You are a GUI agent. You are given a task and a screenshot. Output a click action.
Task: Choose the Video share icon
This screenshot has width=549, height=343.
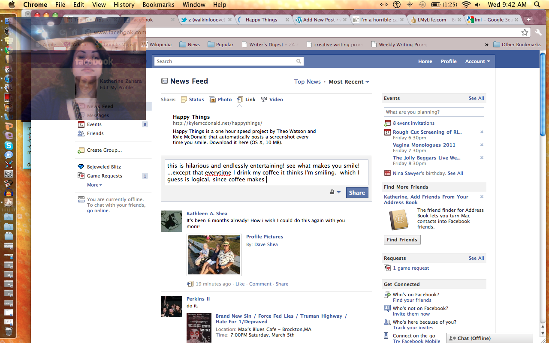[264, 99]
